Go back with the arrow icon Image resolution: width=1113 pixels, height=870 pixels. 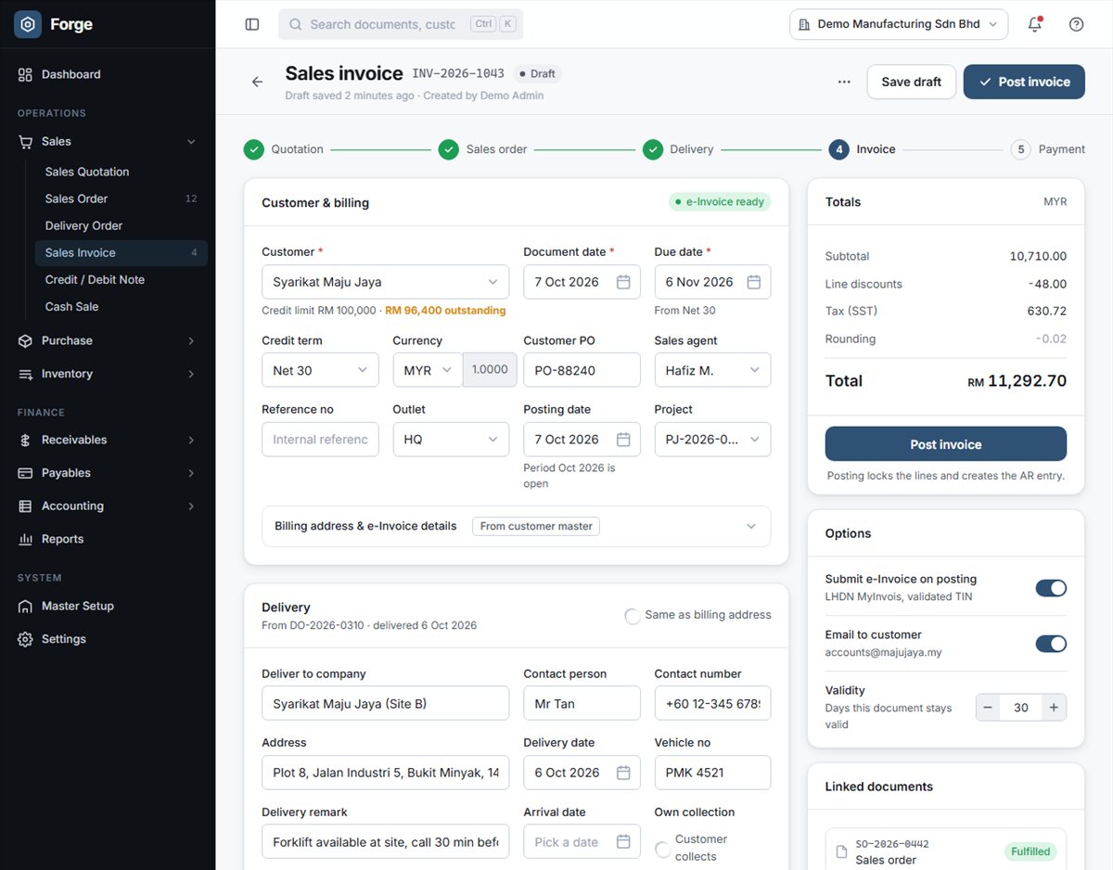258,82
